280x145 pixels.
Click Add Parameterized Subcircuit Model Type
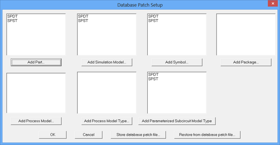coord(177,121)
